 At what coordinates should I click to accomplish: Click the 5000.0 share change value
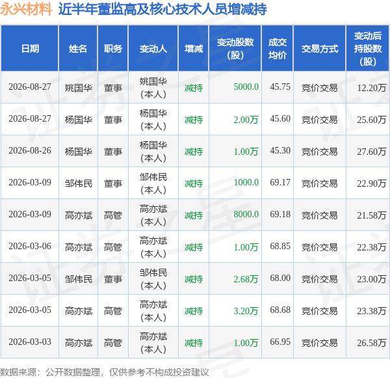coord(246,87)
